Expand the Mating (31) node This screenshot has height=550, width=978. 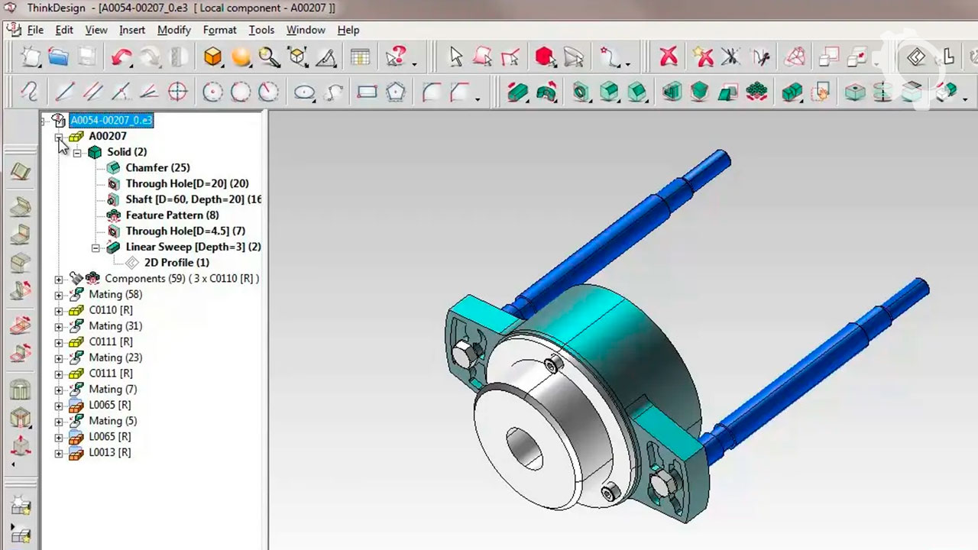point(59,327)
